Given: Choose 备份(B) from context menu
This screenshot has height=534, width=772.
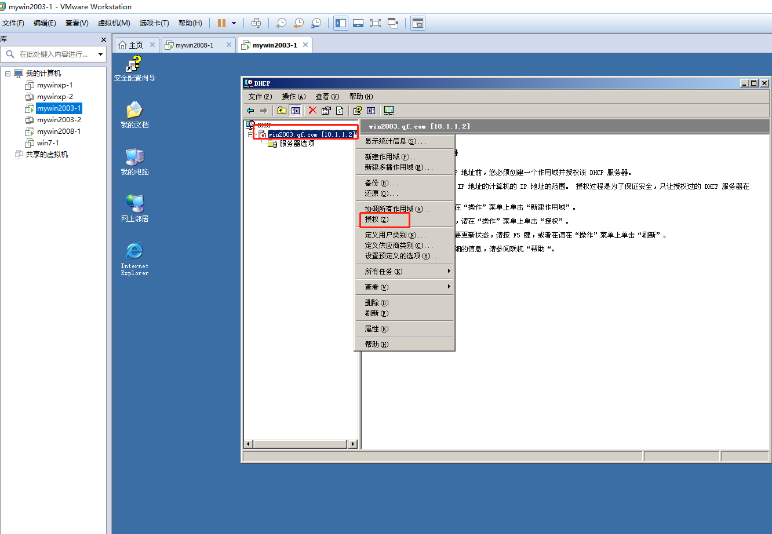Looking at the screenshot, I should (405, 183).
